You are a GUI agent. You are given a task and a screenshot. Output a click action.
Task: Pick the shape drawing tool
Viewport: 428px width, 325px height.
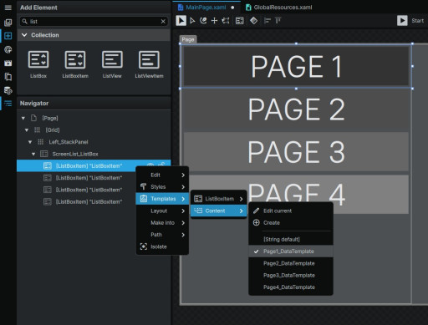click(x=203, y=21)
